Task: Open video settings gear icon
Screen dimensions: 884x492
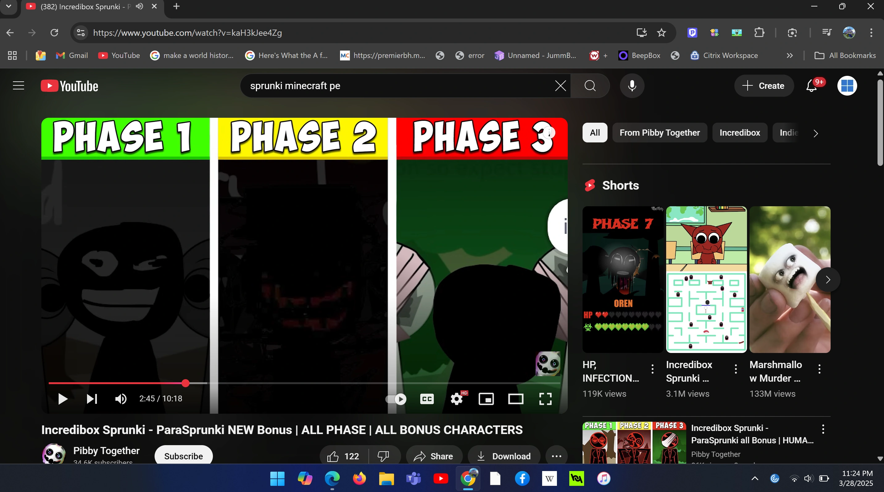Action: tap(457, 399)
